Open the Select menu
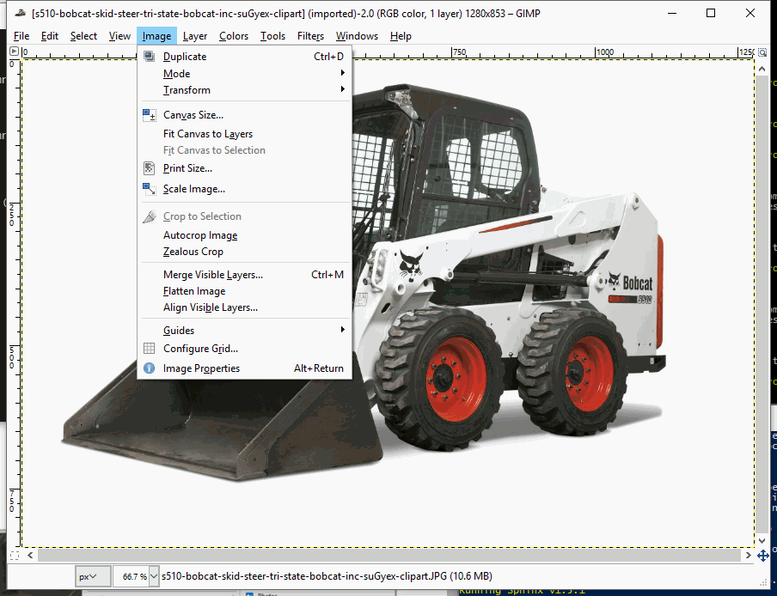This screenshot has width=777, height=596. pos(83,36)
